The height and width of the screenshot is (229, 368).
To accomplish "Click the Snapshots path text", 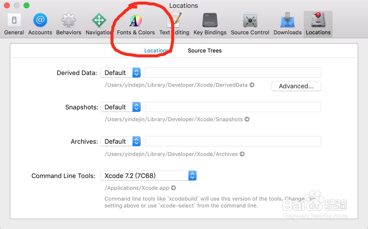I will click(174, 119).
